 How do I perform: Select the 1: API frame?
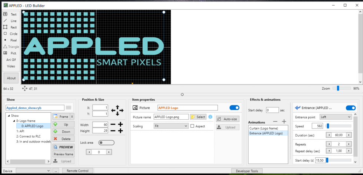[x=20, y=131]
